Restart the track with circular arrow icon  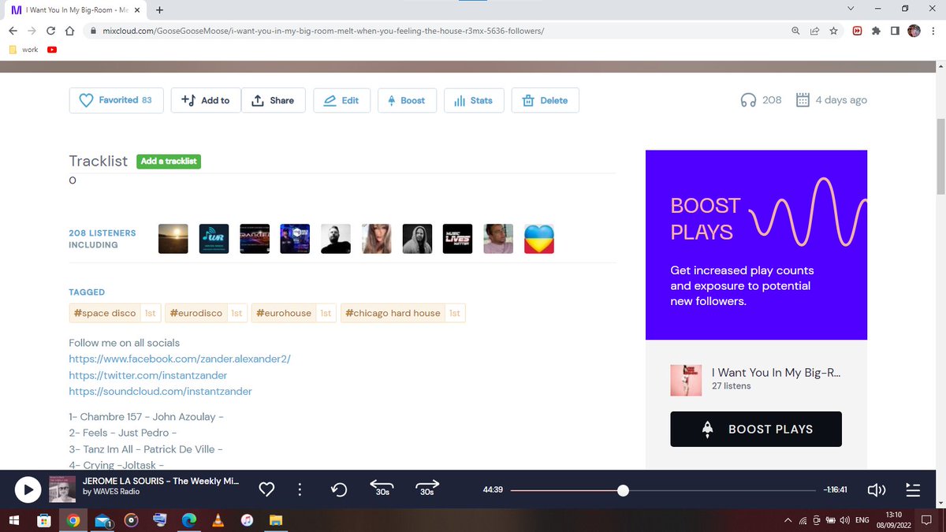tap(339, 490)
